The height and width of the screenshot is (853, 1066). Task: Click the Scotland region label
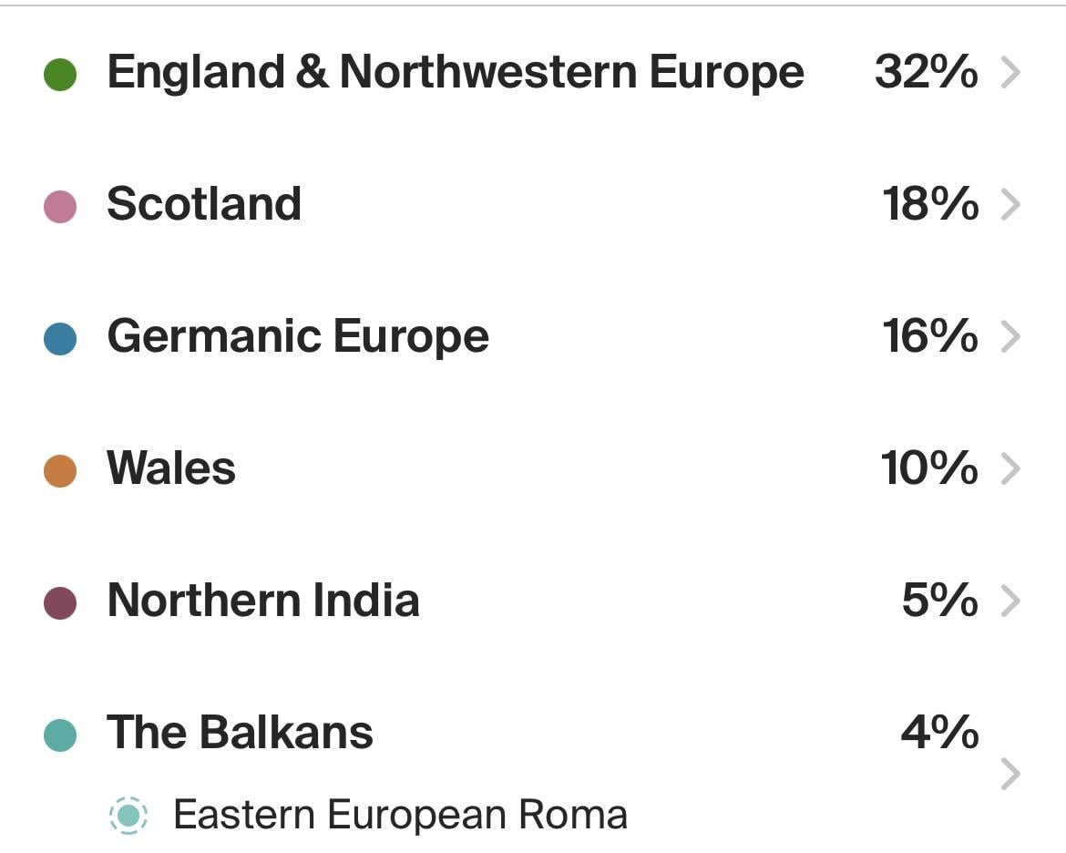coord(204,203)
